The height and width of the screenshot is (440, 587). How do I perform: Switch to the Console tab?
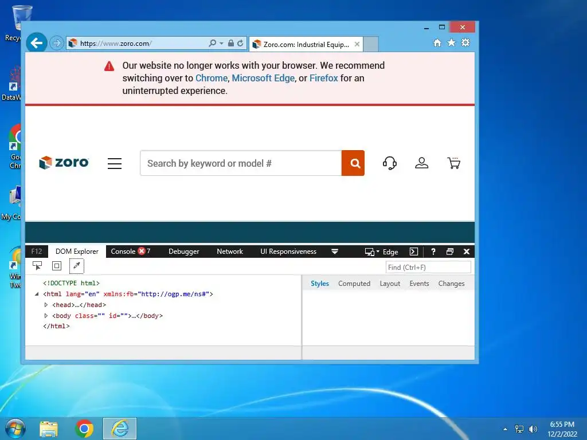coord(131,252)
